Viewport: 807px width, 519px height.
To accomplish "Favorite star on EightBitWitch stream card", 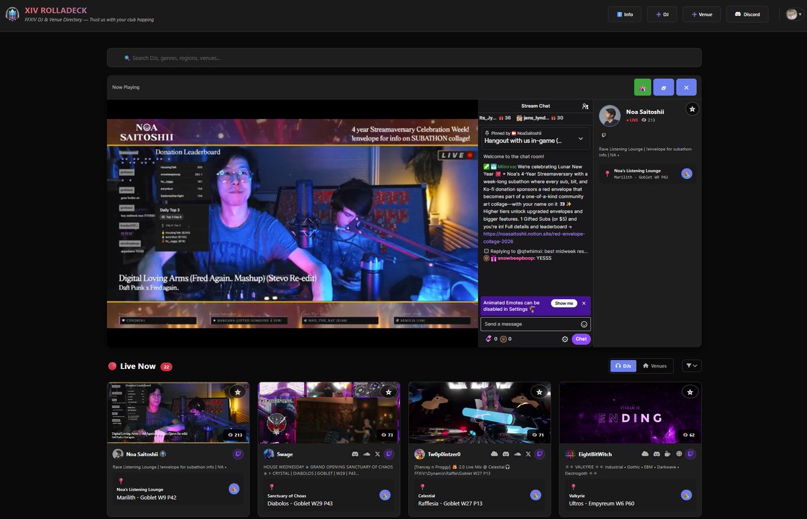I will [x=689, y=391].
